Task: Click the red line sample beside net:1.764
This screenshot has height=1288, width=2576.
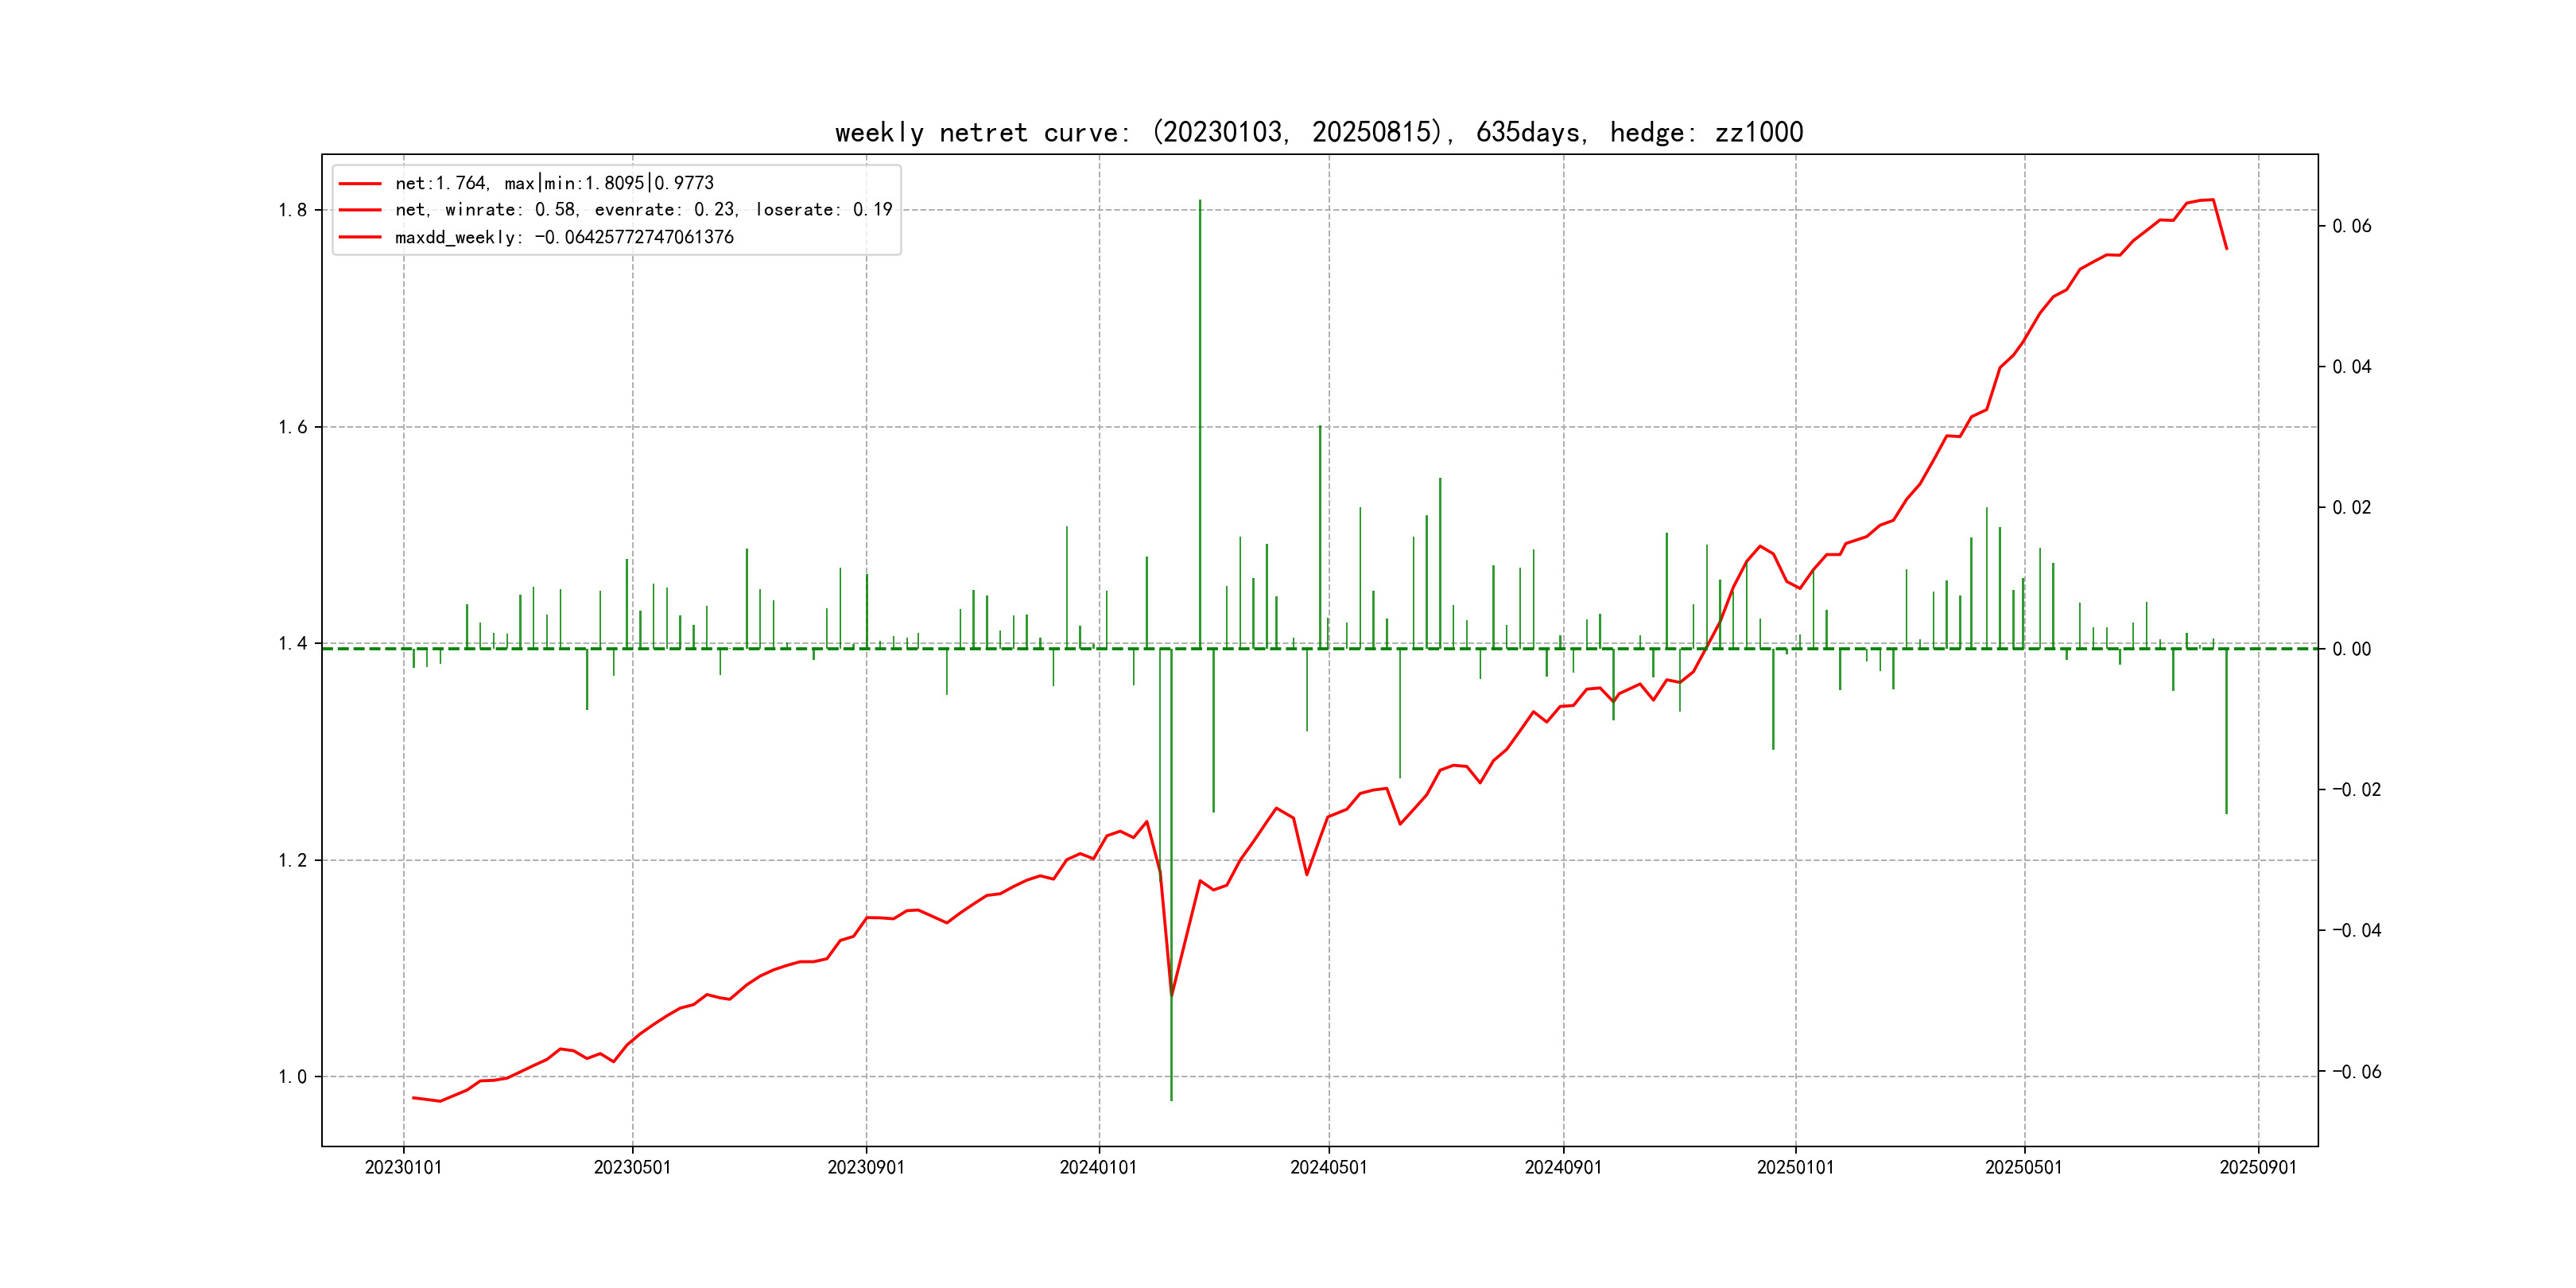Action: coord(360,184)
